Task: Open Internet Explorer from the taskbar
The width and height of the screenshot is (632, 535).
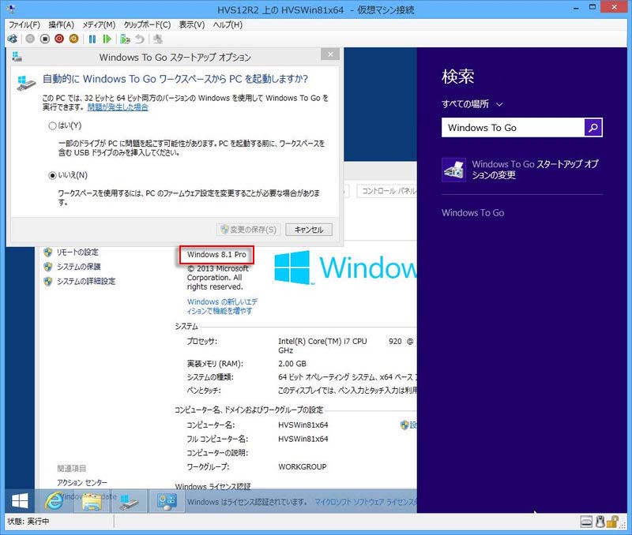Action: [54, 501]
